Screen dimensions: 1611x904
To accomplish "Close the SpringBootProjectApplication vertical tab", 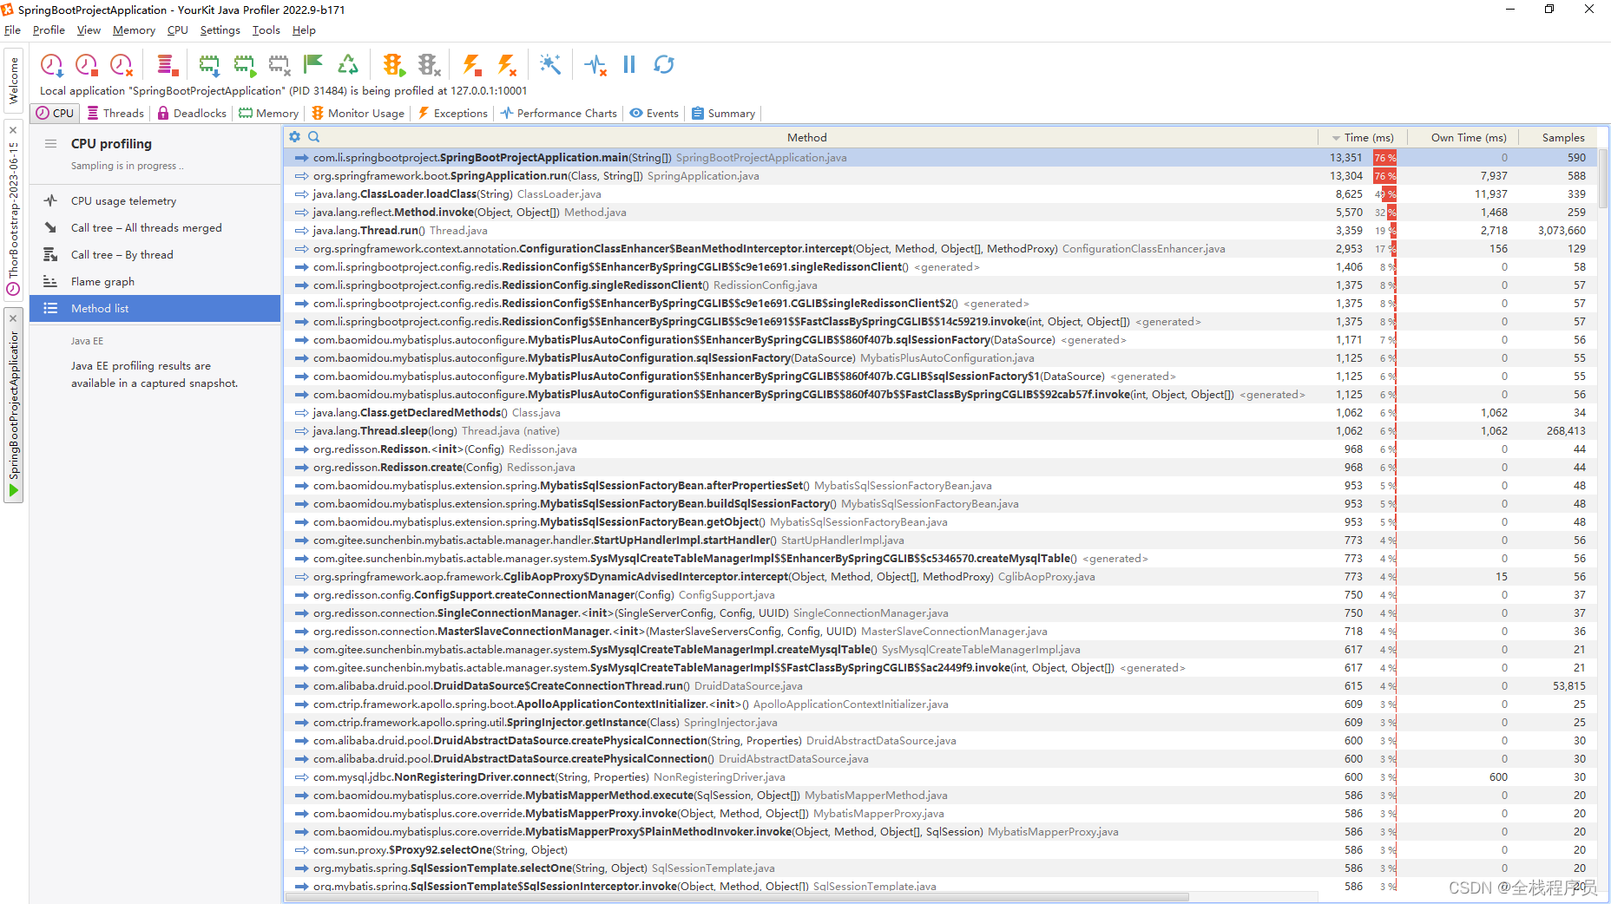I will tap(13, 318).
